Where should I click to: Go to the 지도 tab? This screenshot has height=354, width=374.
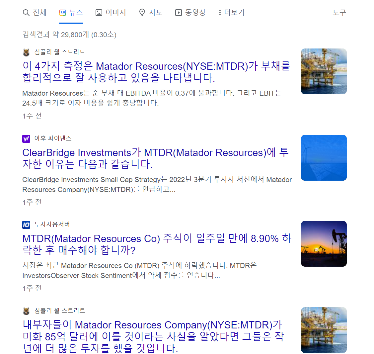[x=151, y=12]
